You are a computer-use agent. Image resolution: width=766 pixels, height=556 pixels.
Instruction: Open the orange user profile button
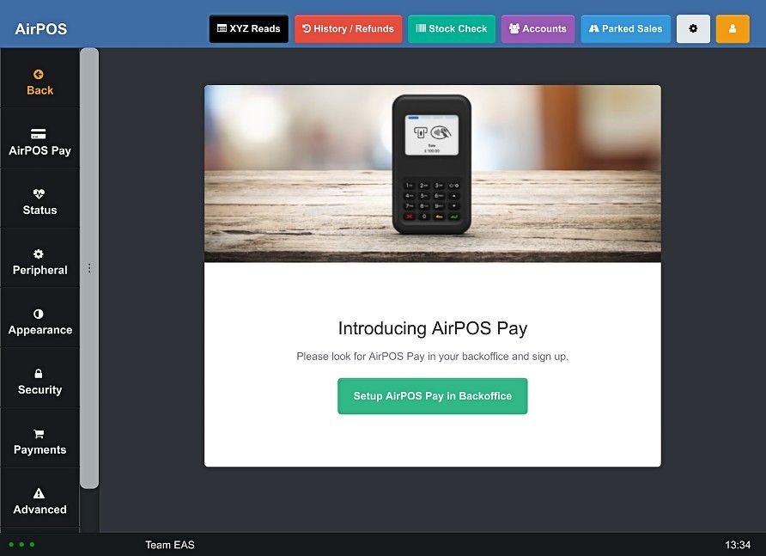[733, 29]
